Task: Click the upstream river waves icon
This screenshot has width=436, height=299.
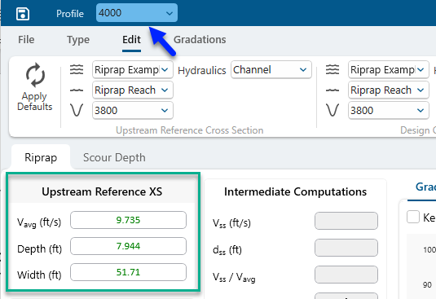Action: pos(77,69)
